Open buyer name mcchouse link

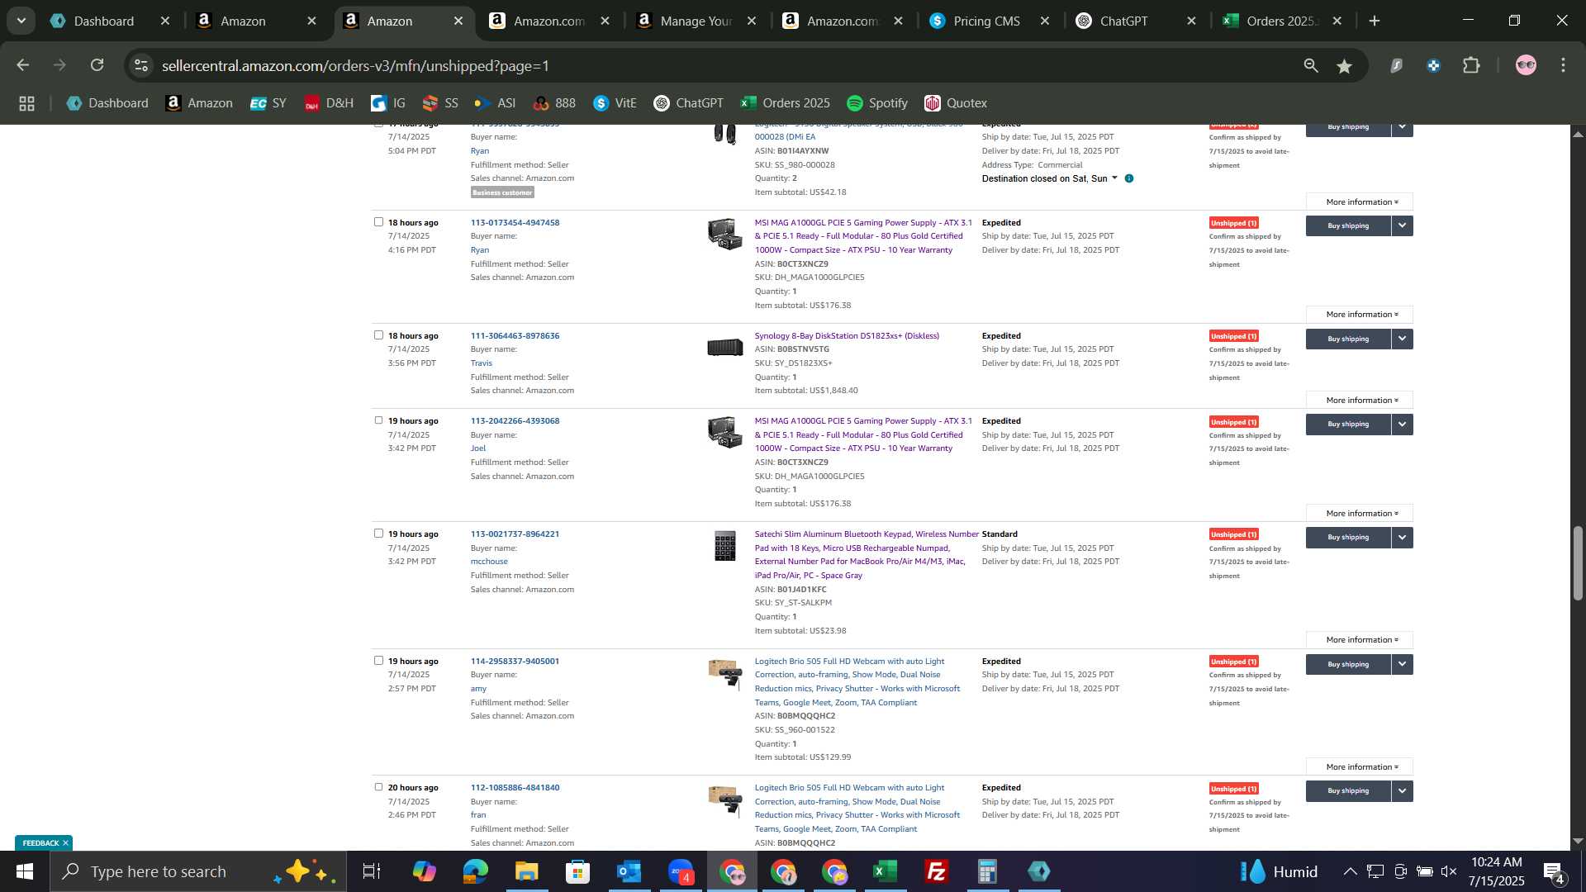(489, 562)
